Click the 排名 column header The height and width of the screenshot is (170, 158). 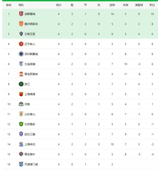[x=9, y=5]
